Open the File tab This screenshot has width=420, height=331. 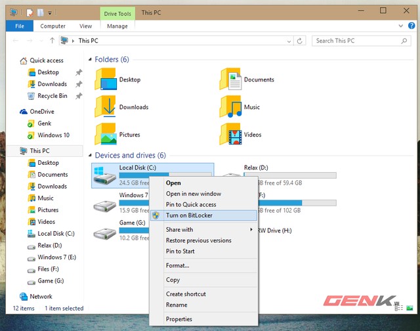(x=20, y=26)
